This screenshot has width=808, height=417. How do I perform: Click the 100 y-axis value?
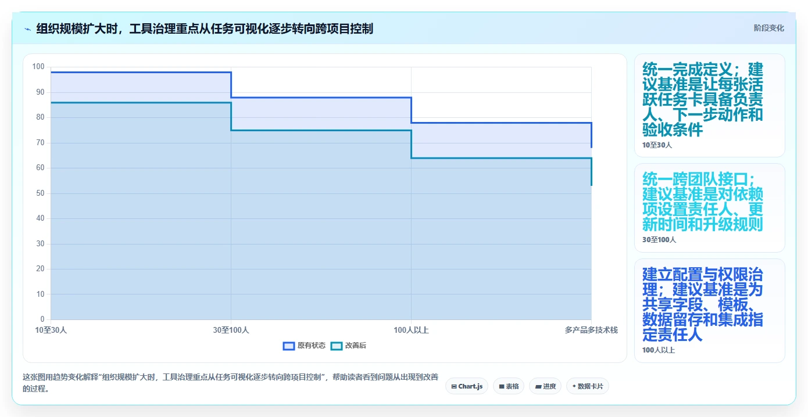point(38,67)
